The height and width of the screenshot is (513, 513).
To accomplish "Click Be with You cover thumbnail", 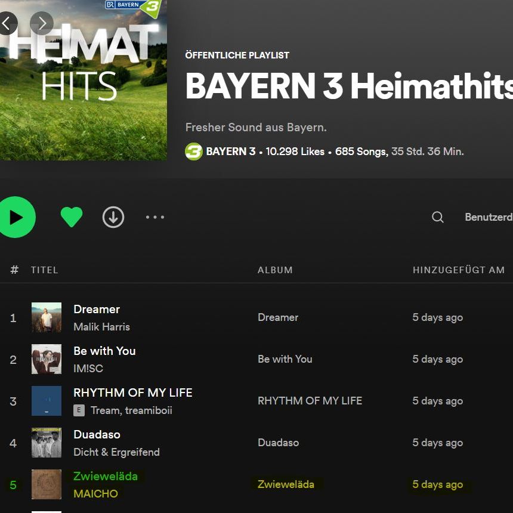I will click(x=47, y=359).
